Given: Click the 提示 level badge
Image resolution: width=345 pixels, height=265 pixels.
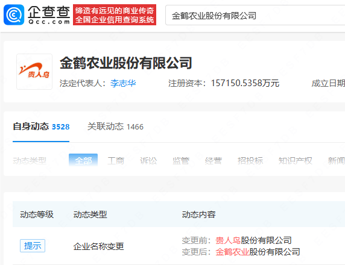Looking at the screenshot, I should tap(33, 246).
